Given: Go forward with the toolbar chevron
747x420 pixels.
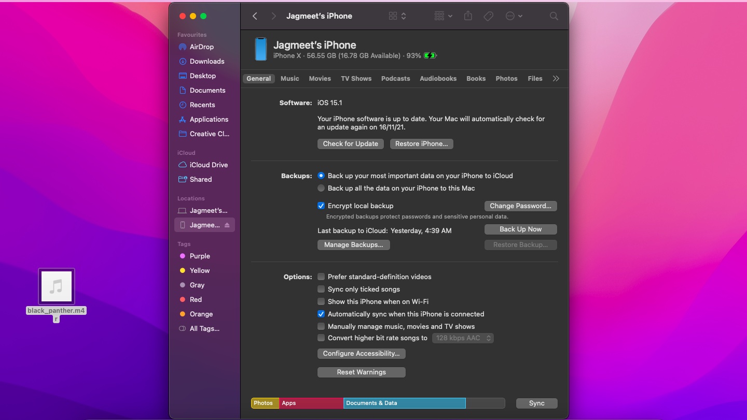Looking at the screenshot, I should click(273, 16).
